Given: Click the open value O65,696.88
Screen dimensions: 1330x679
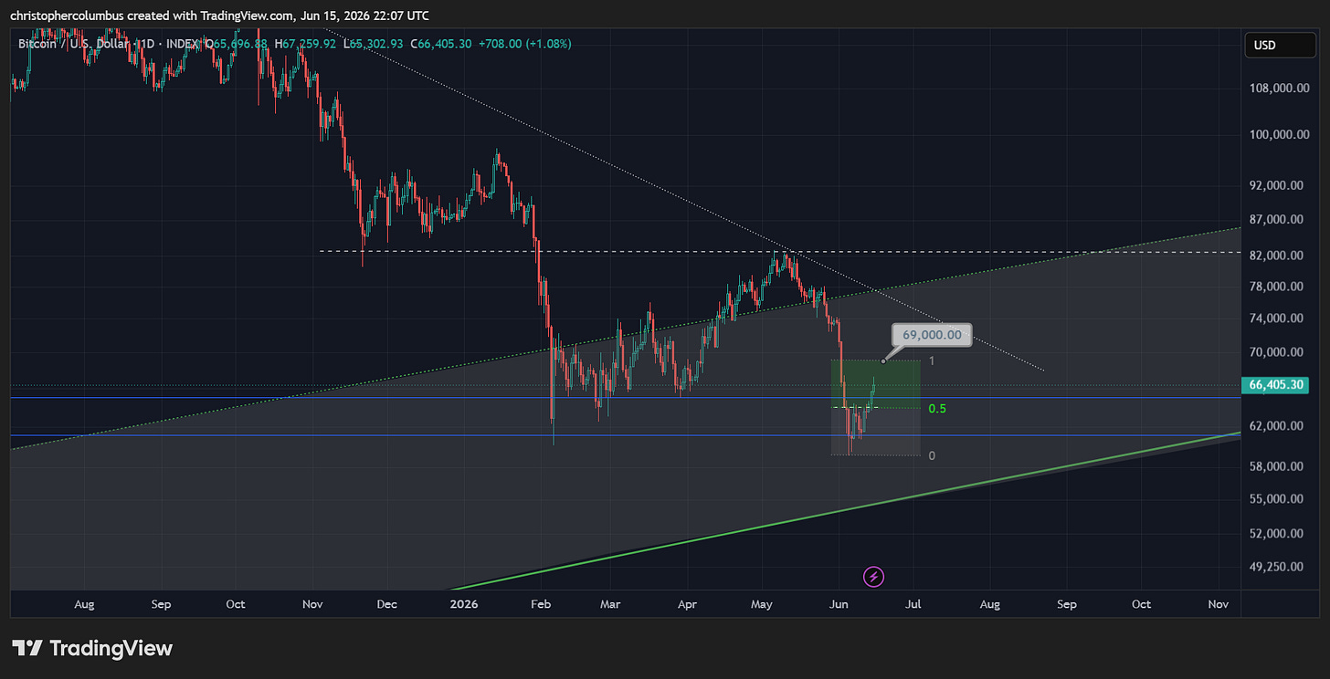Looking at the screenshot, I should pyautogui.click(x=236, y=43).
